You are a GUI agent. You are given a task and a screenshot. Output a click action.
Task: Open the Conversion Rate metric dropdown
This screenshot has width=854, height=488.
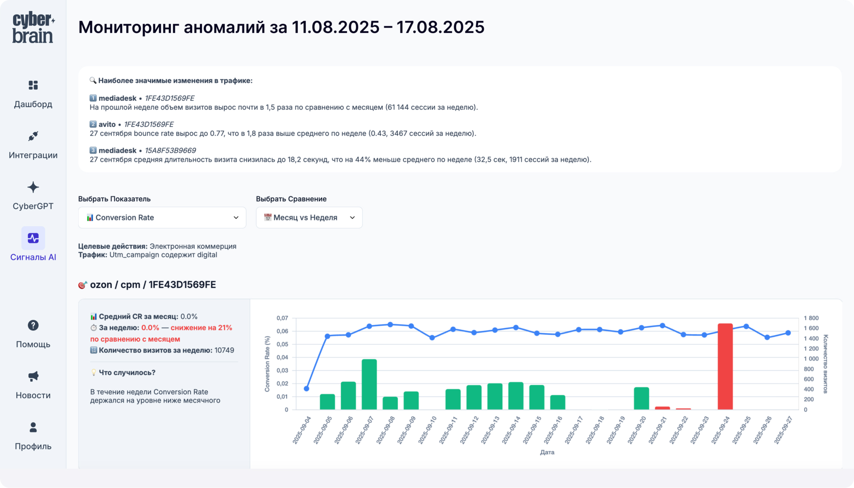click(162, 218)
